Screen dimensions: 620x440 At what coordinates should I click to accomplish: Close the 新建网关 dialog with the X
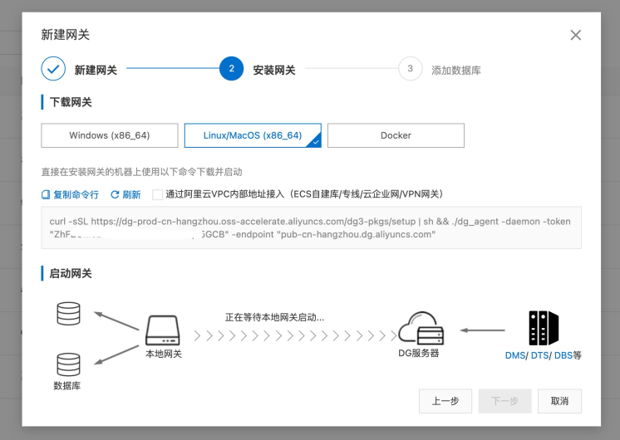tap(575, 35)
